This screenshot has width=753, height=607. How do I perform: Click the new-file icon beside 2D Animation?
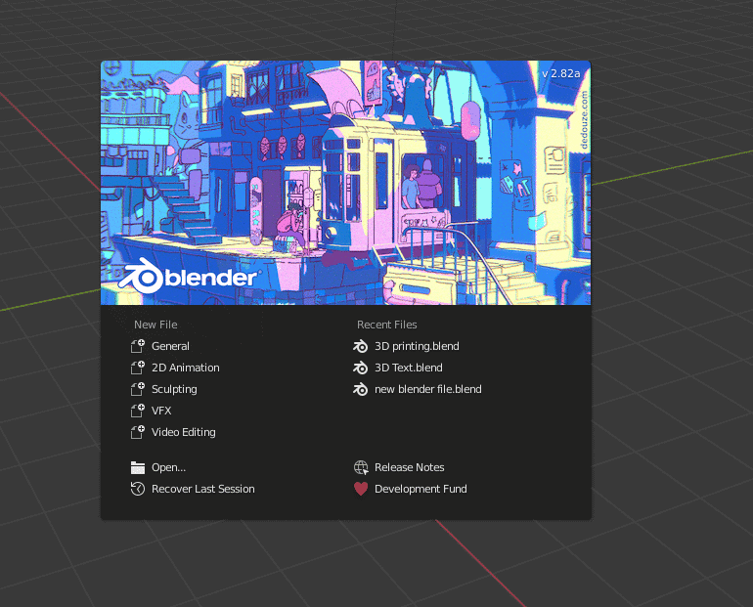tap(137, 368)
